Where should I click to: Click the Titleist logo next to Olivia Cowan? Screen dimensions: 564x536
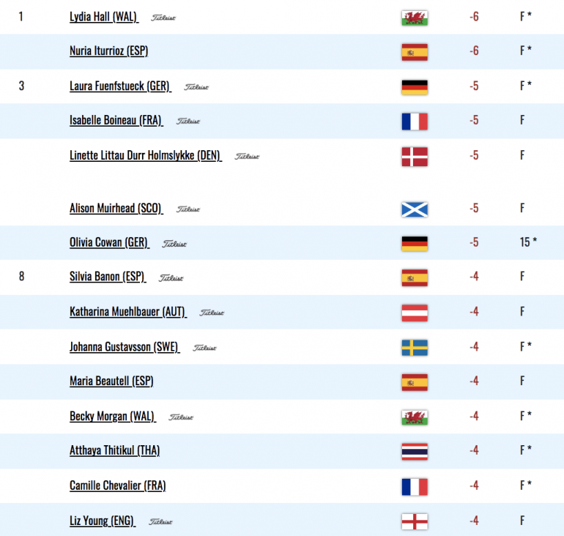click(x=174, y=244)
